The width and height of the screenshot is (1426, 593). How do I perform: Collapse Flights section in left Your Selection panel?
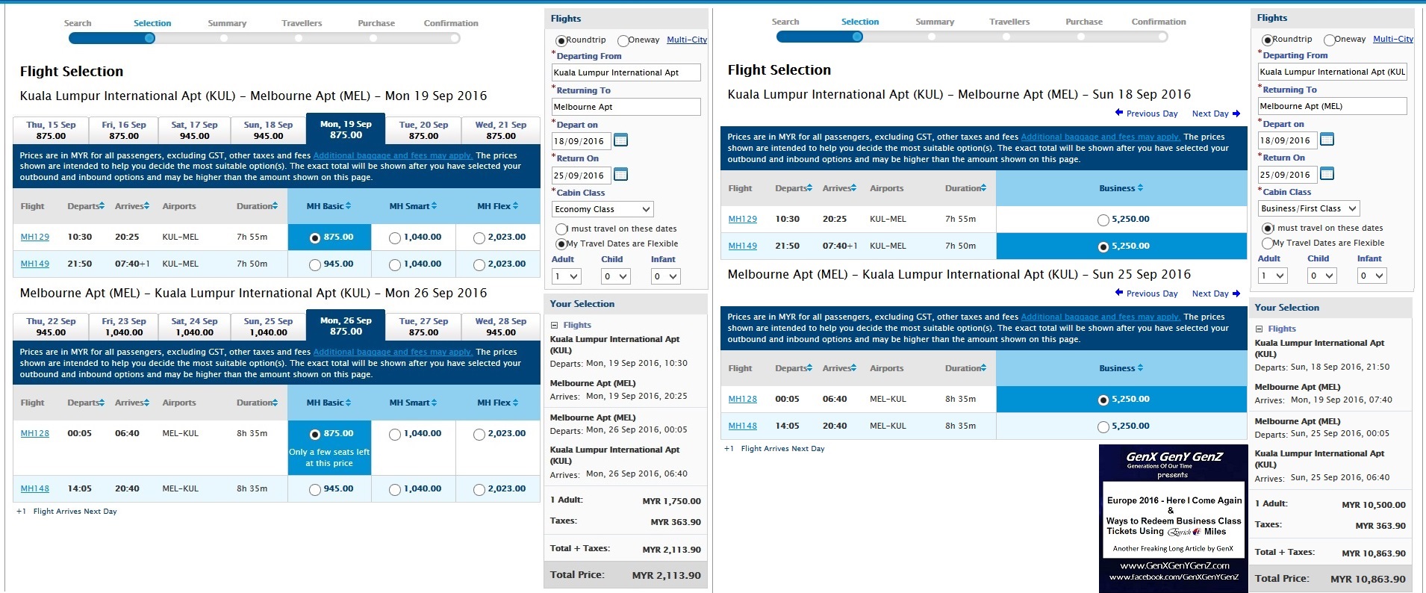[555, 325]
